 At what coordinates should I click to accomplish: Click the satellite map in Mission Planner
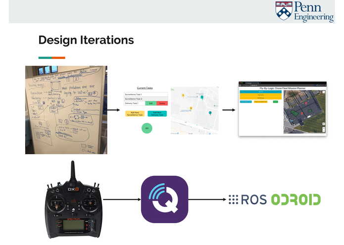point(304,112)
